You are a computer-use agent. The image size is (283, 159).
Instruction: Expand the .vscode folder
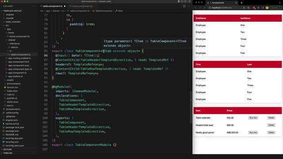point(9,18)
